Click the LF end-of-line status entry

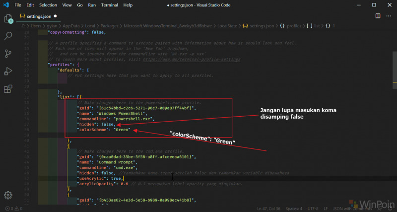[x=326, y=209]
